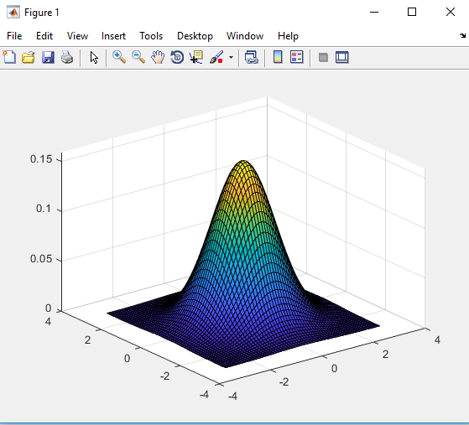
Task: Click the New Figure icon
Action: coord(9,57)
